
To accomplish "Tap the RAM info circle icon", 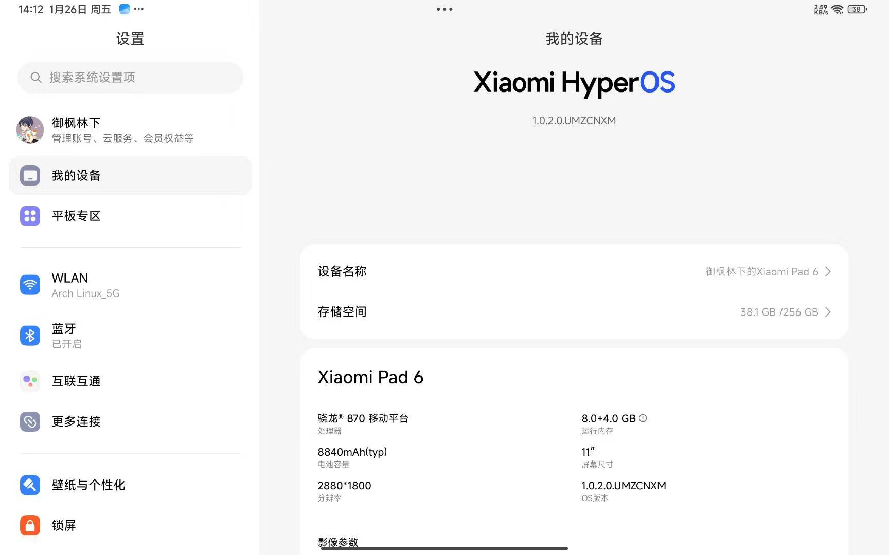I will [x=643, y=418].
